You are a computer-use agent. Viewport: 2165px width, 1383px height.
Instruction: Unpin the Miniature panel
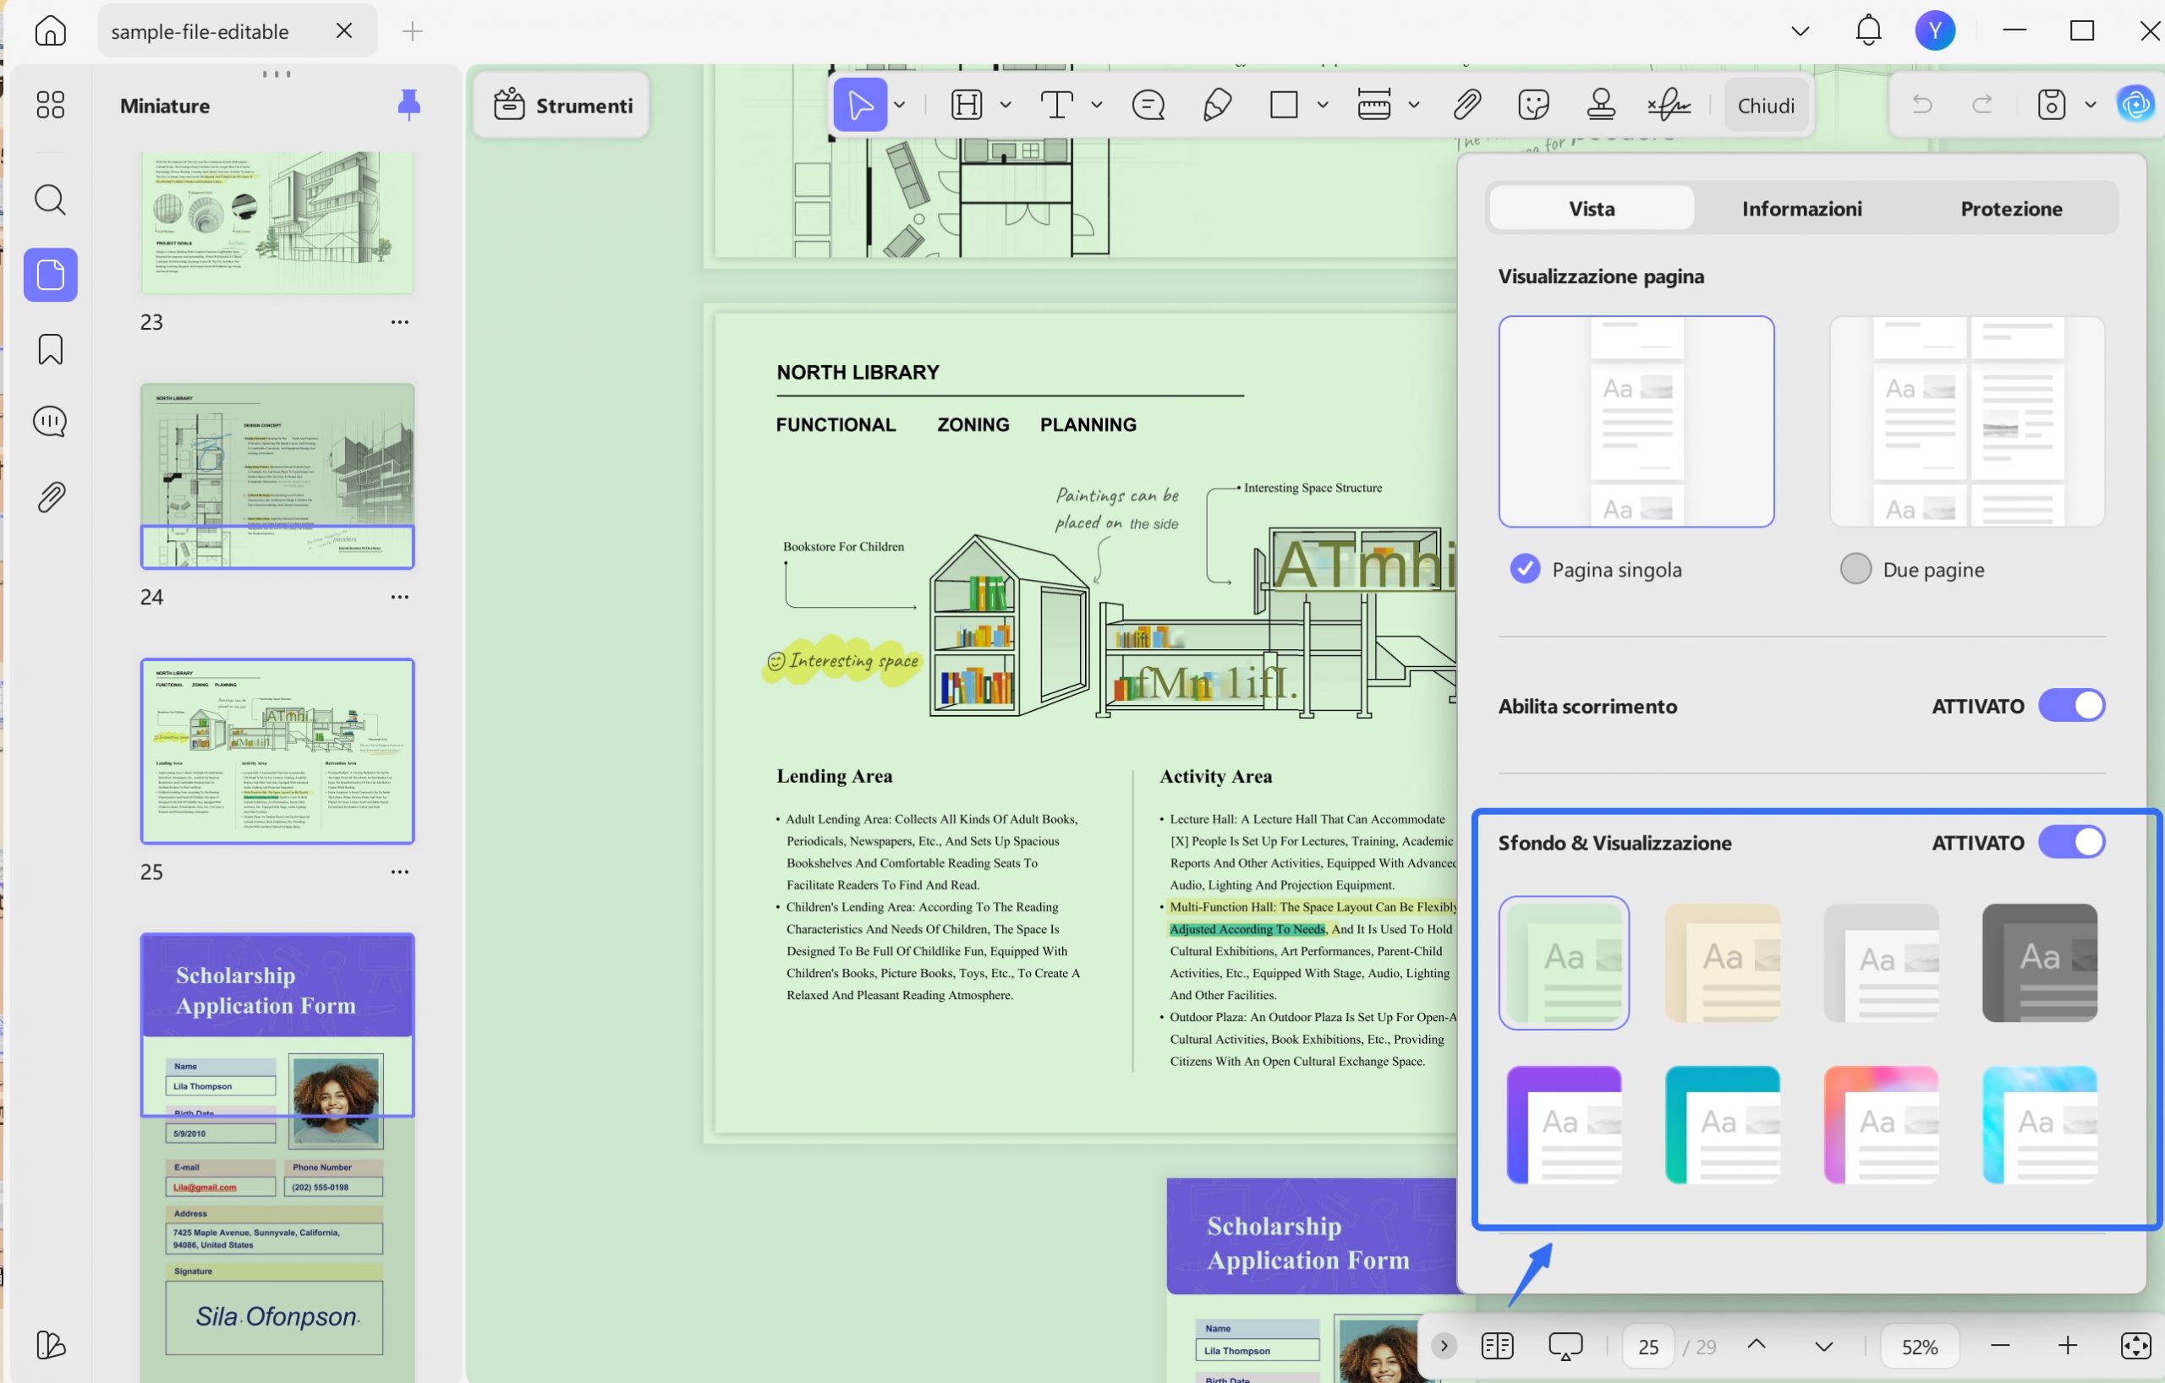pyautogui.click(x=409, y=105)
